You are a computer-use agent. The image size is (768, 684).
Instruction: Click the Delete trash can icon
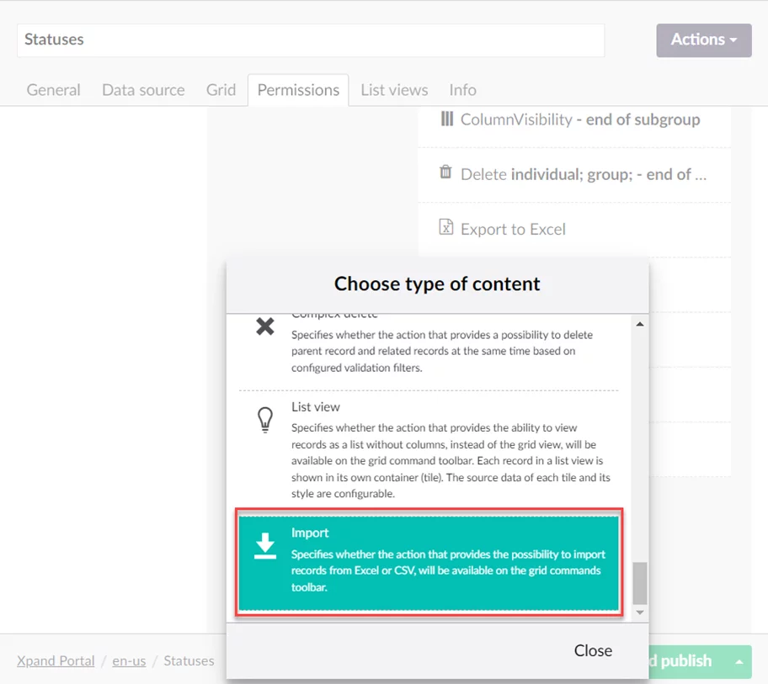pos(446,173)
